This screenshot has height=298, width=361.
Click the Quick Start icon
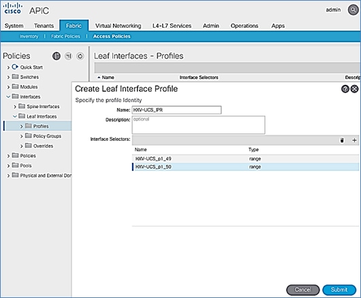click(15, 67)
